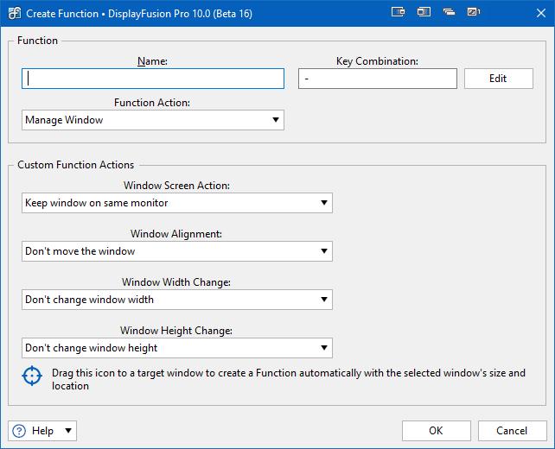The image size is (555, 449).
Task: Click the 'Window Height Change:' label
Action: pyautogui.click(x=176, y=331)
